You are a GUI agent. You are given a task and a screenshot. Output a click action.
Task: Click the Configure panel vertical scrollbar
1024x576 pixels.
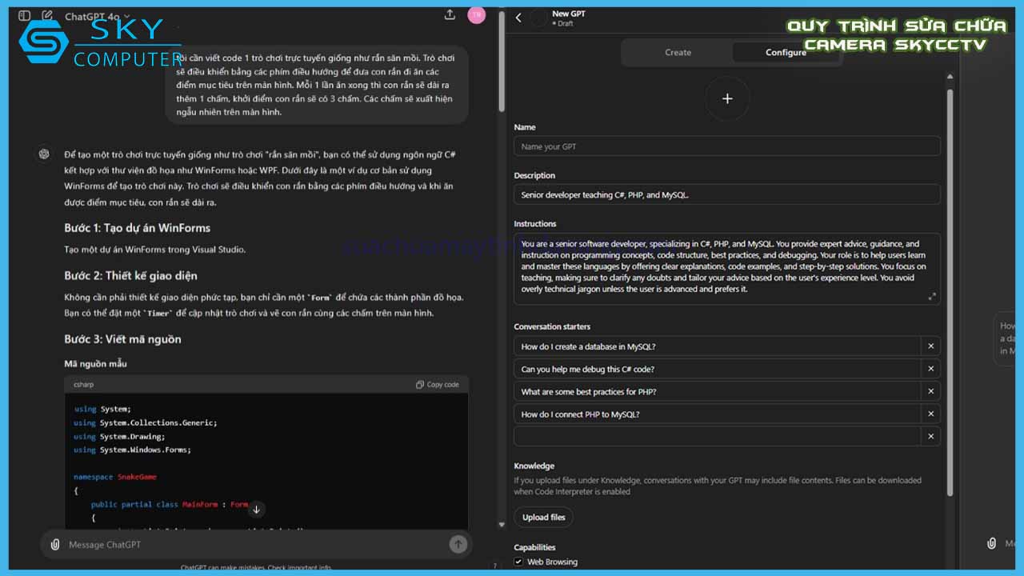[x=950, y=292]
